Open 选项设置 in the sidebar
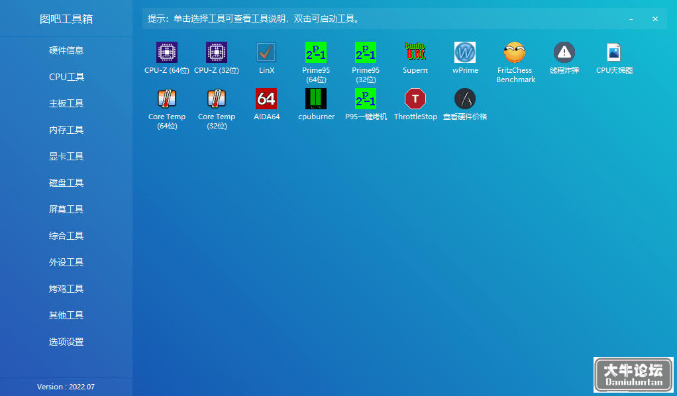 (66, 342)
